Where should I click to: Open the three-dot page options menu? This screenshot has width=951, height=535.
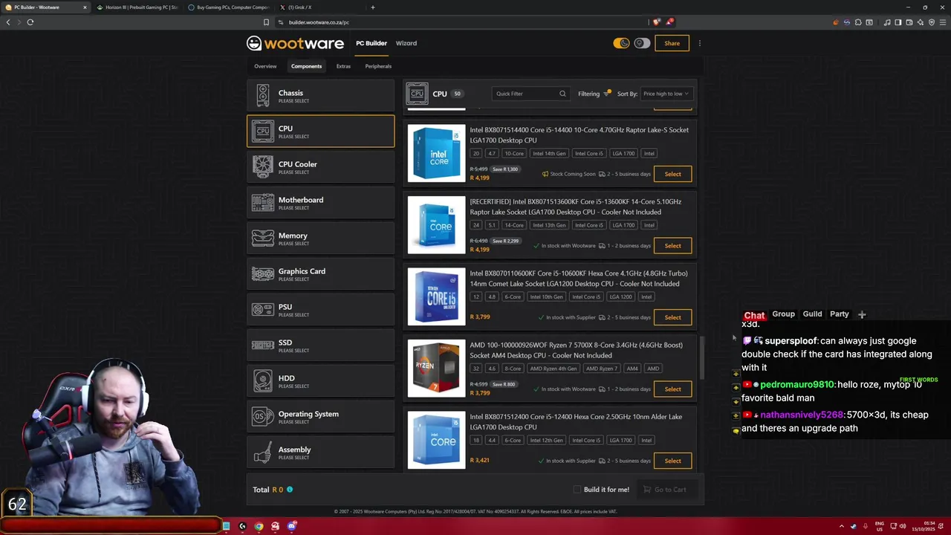pos(699,43)
